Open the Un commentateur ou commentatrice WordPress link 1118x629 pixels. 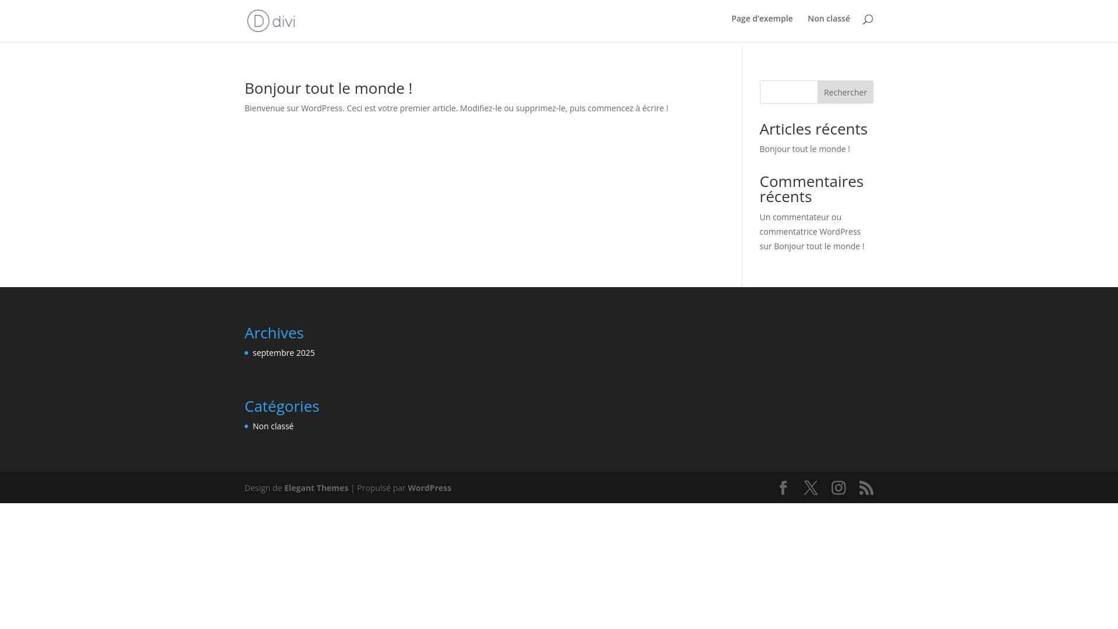[x=810, y=224]
